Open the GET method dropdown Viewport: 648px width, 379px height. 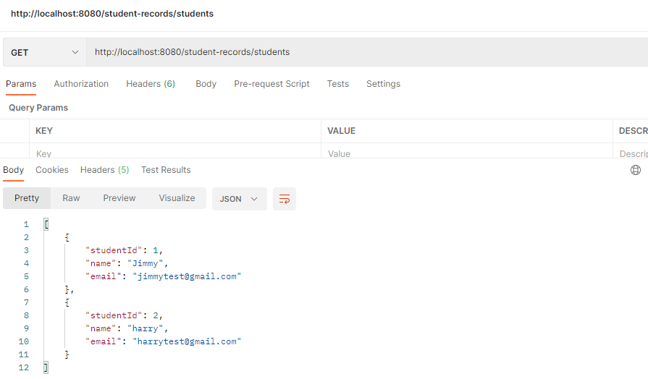[45, 52]
